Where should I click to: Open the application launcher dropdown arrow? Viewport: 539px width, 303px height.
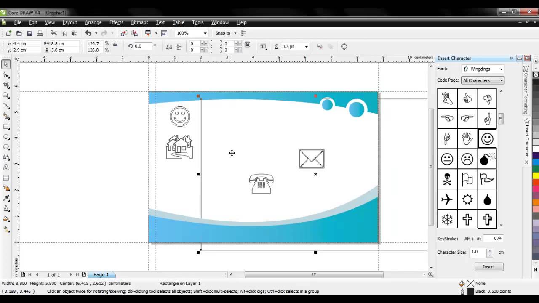(x=156, y=33)
